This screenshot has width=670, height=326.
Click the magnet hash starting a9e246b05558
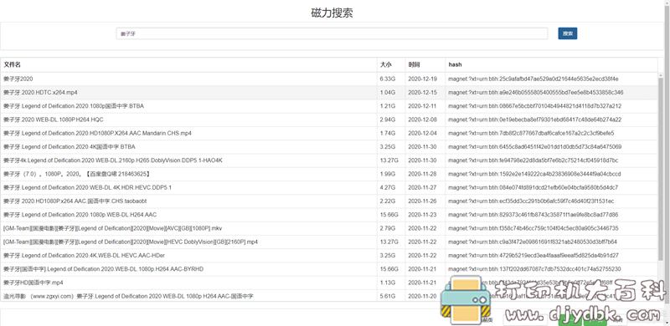(536, 93)
